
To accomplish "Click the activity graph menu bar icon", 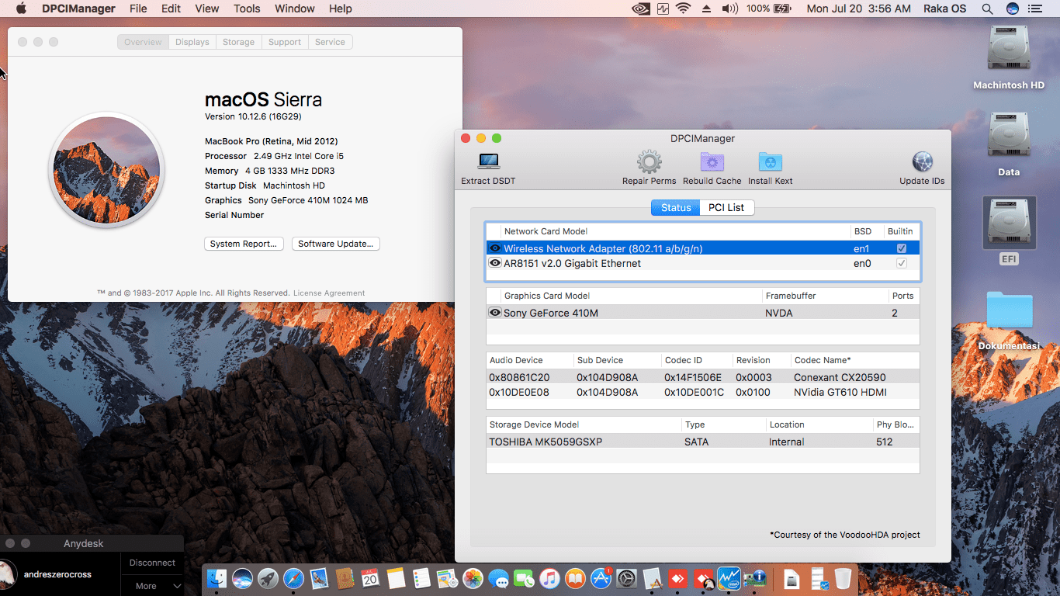I will coord(663,9).
